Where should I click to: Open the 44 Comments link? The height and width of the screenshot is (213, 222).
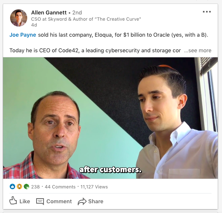(60, 187)
